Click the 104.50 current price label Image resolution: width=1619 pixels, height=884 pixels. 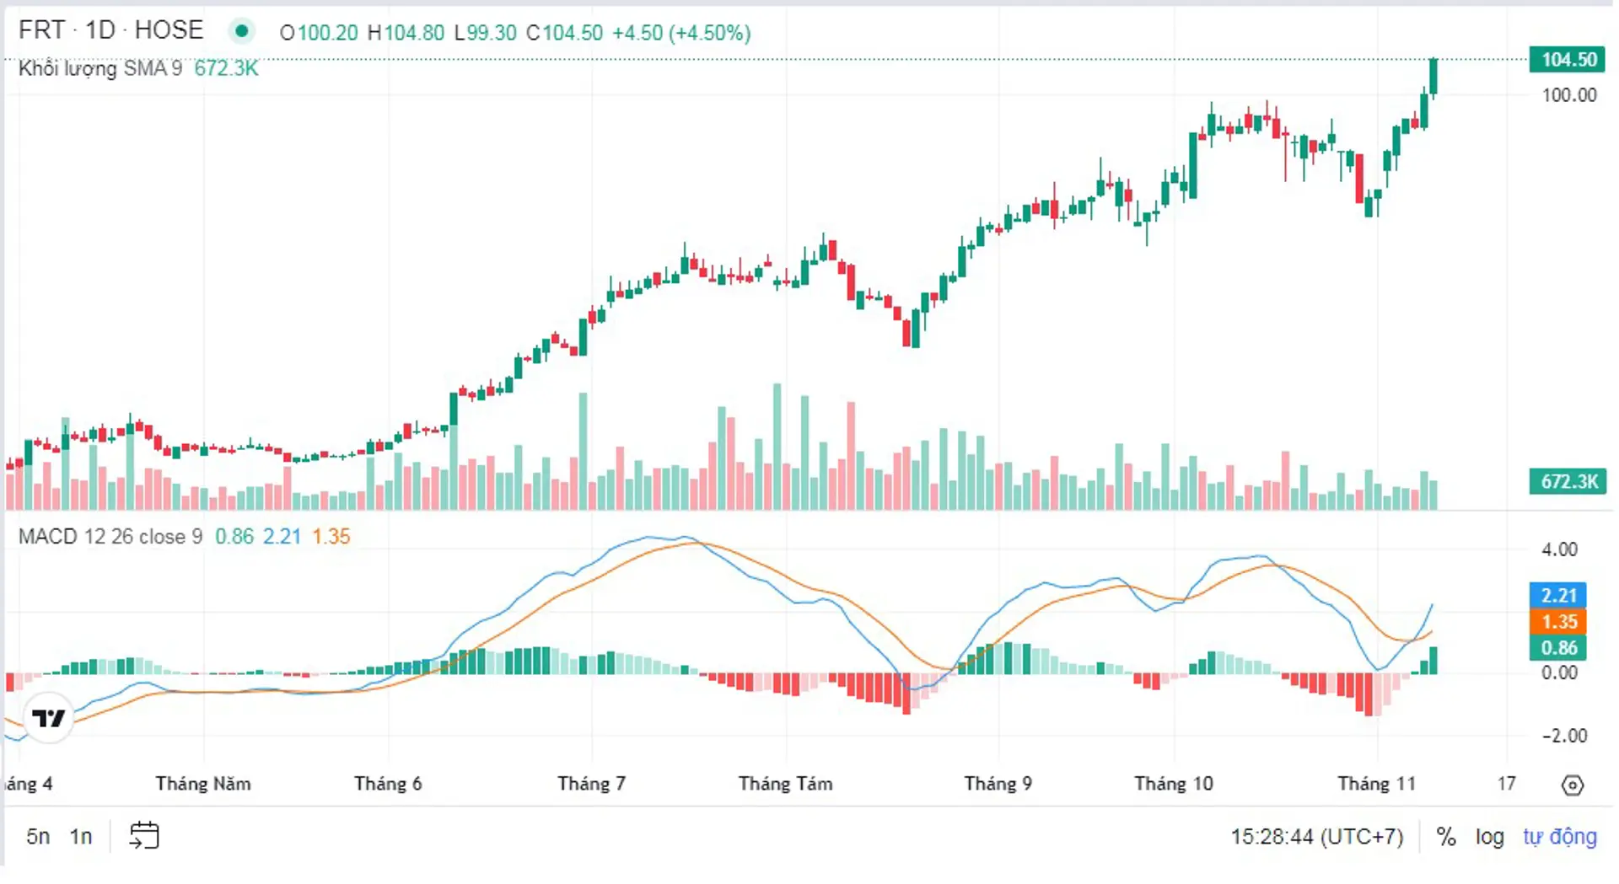1568,60
